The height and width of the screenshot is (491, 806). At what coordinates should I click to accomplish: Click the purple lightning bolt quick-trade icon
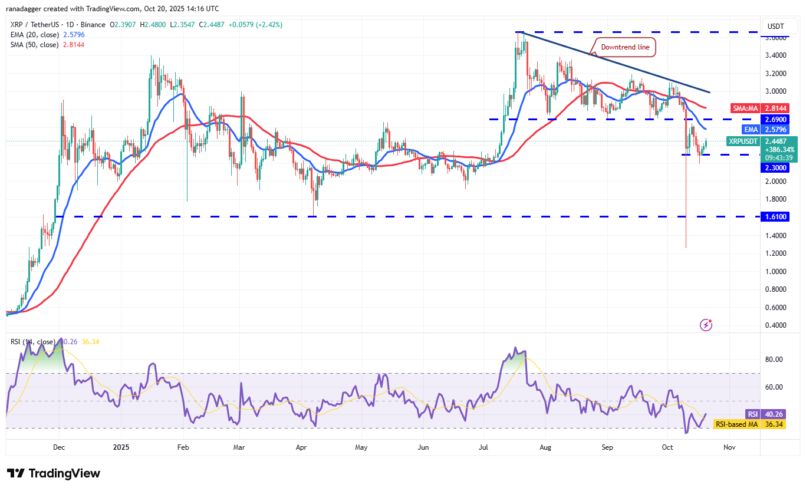tap(706, 325)
